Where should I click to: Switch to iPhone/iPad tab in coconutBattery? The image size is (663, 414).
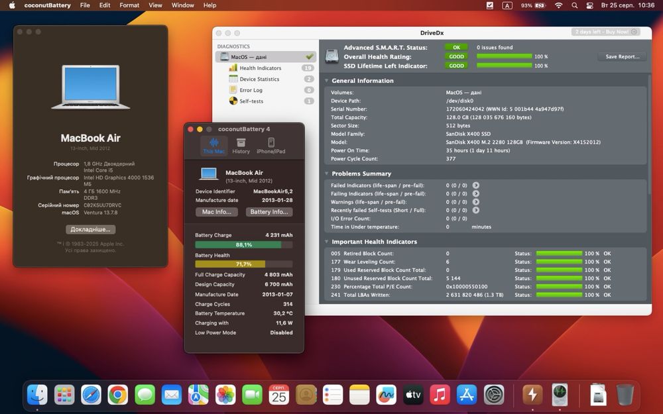[x=271, y=146]
